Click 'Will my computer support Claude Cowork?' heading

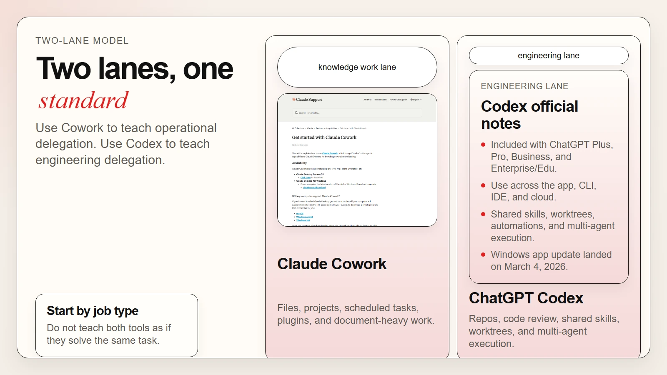(316, 196)
